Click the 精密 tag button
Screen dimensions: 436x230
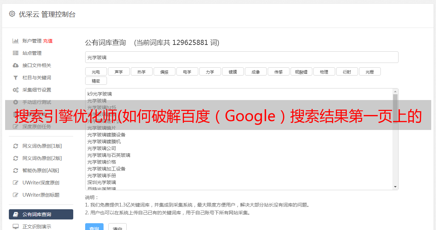96,81
